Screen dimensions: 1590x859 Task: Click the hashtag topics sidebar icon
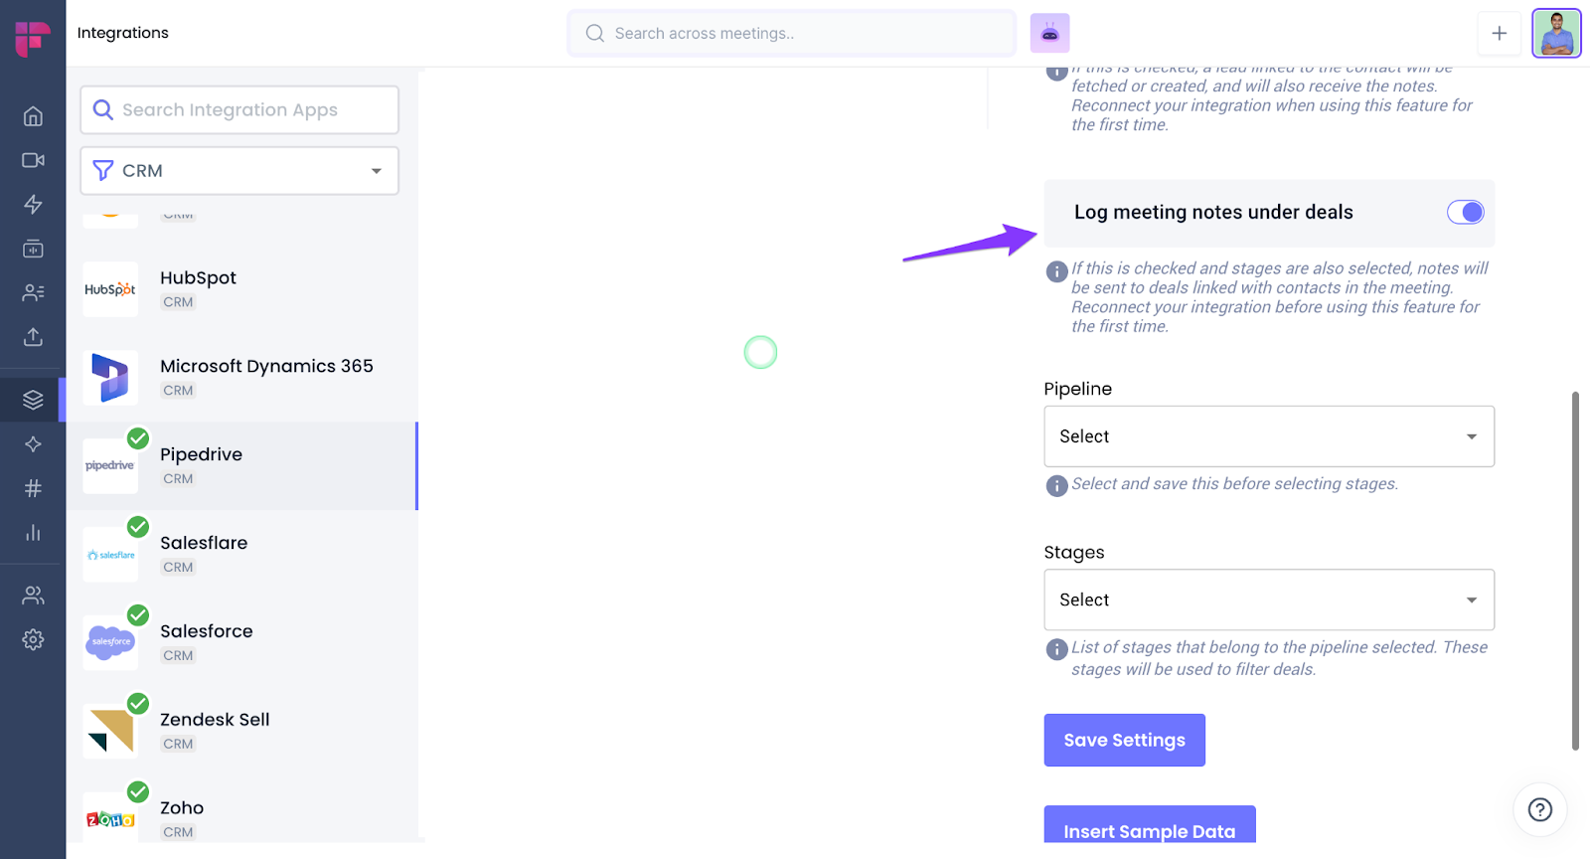click(33, 488)
